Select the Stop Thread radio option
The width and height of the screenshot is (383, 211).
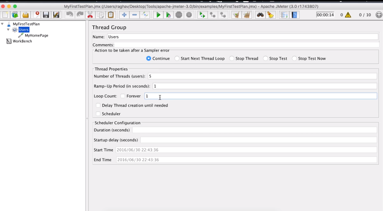[232, 58]
